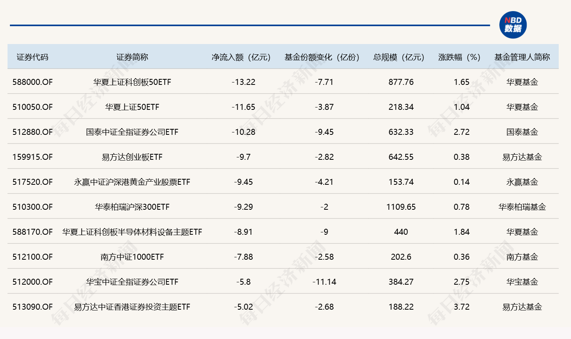Click total size value 632.33
Image resolution: width=571 pixels, height=339 pixels.
click(401, 132)
